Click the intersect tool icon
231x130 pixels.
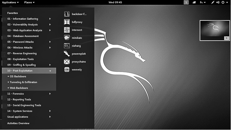pyautogui.click(x=67, y=30)
